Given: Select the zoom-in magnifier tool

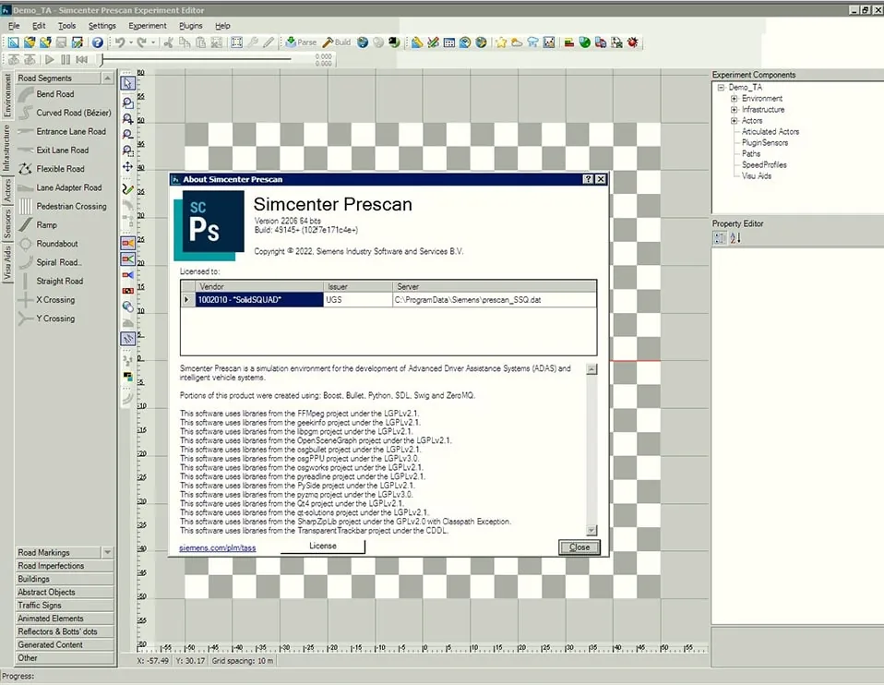Looking at the screenshot, I should [128, 119].
